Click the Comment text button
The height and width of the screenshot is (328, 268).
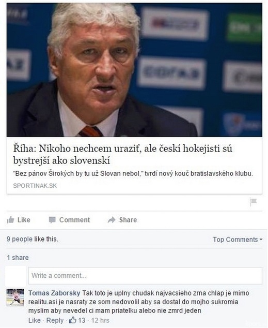(74, 220)
